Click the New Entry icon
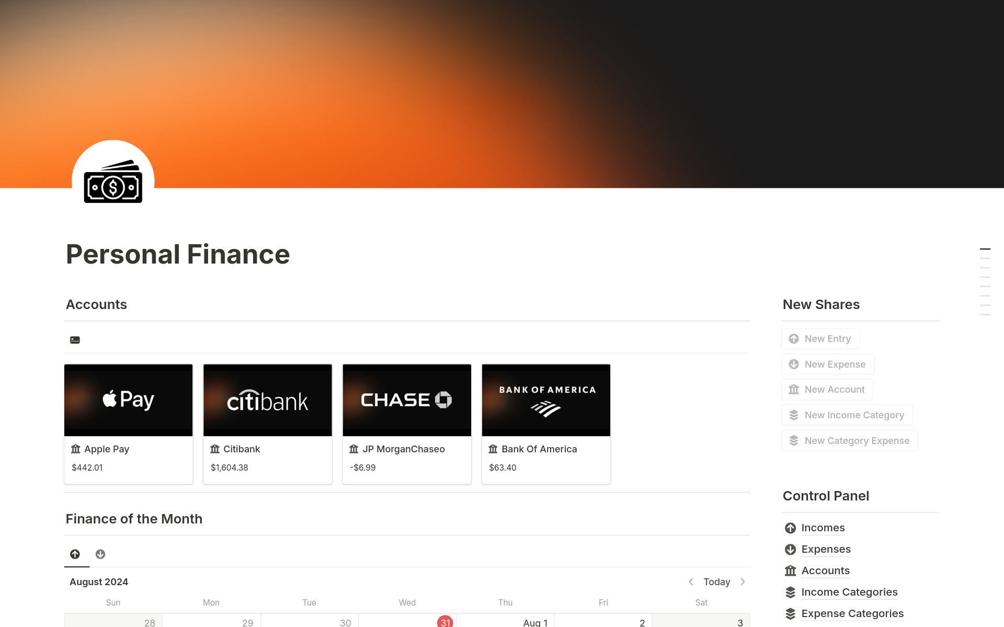The height and width of the screenshot is (627, 1004). (x=794, y=338)
